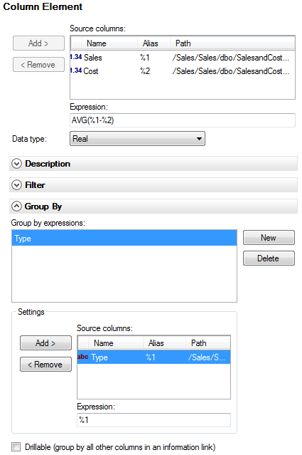Select Type in group by expressions list

[x=124, y=239]
